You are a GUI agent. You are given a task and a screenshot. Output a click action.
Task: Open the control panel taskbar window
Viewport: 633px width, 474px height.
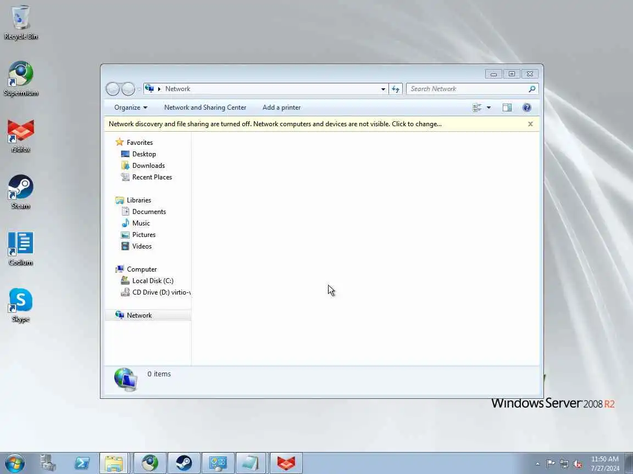218,463
